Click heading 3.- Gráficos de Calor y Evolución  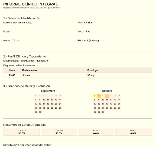click(27, 86)
